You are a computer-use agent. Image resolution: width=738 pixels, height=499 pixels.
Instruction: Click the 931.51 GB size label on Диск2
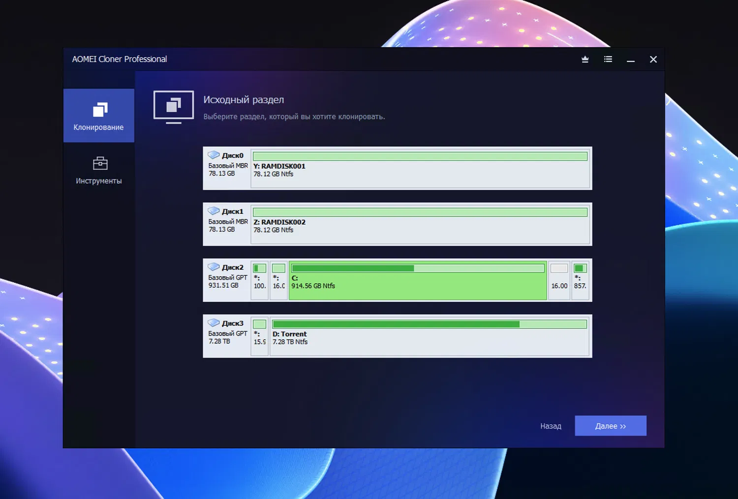pyautogui.click(x=223, y=285)
